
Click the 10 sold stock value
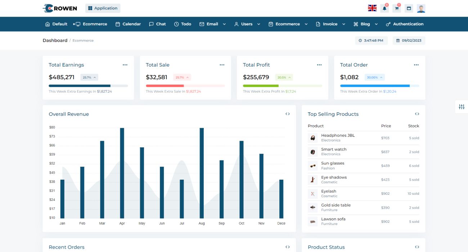tap(413, 194)
